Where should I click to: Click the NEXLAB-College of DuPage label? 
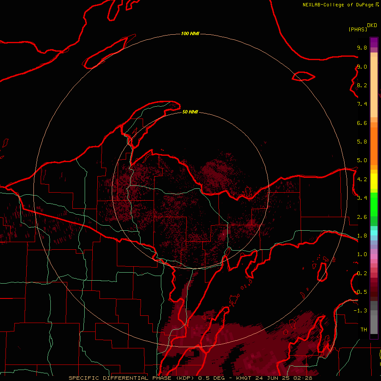338,5
